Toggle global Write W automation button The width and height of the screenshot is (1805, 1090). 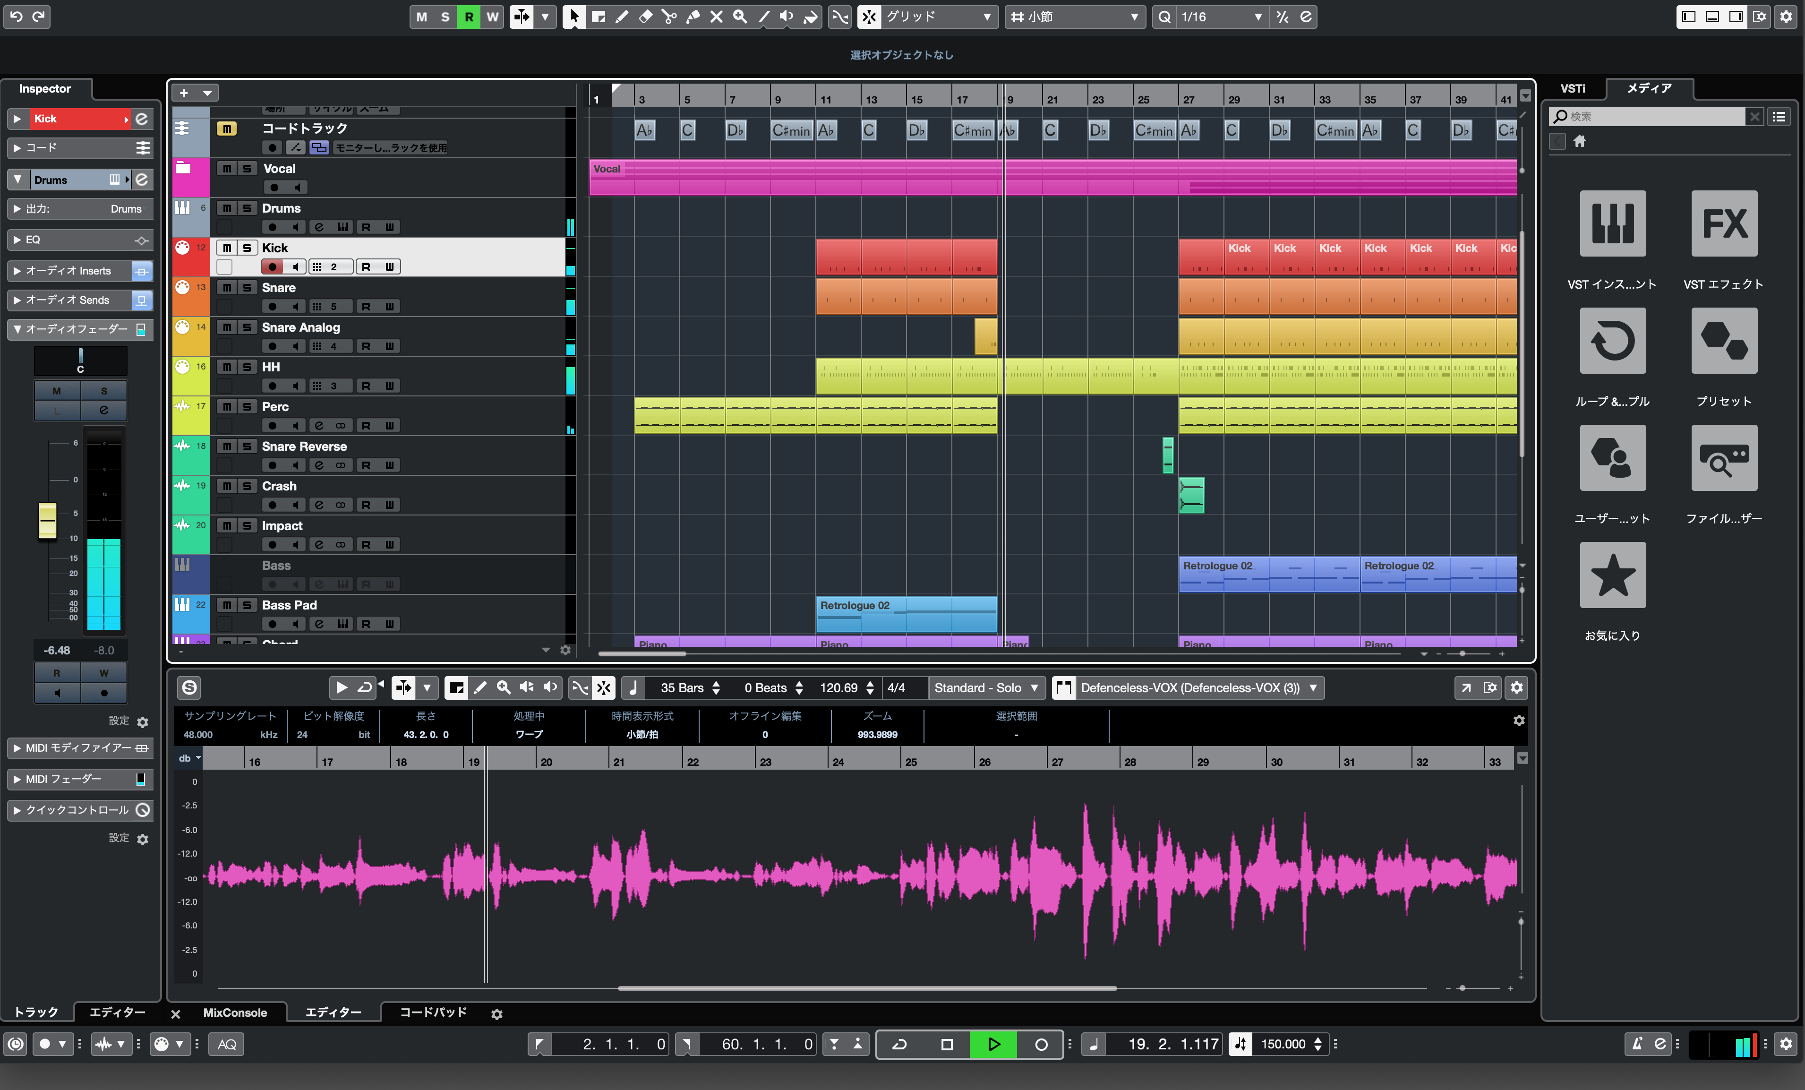click(x=492, y=16)
